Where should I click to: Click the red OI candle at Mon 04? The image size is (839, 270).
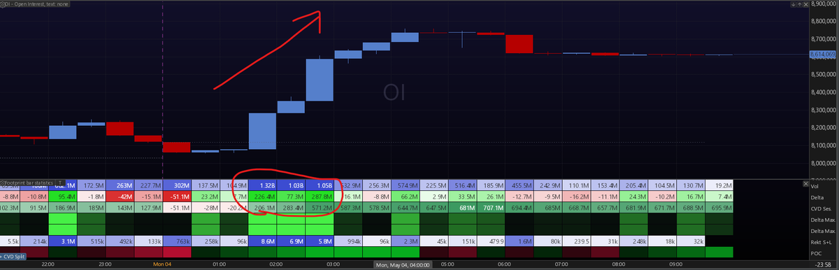(176, 147)
